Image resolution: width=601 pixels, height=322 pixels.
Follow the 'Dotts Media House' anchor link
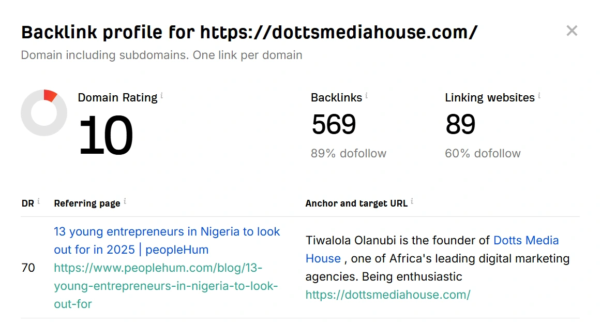(x=526, y=241)
